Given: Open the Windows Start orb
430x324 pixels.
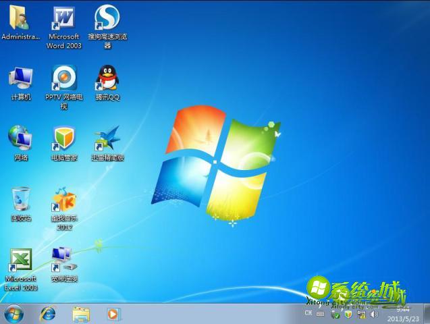Looking at the screenshot, I should 14,314.
